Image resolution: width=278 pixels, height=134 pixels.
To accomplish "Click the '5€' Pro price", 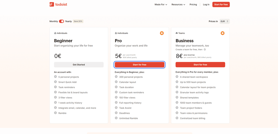I will (x=118, y=56).
